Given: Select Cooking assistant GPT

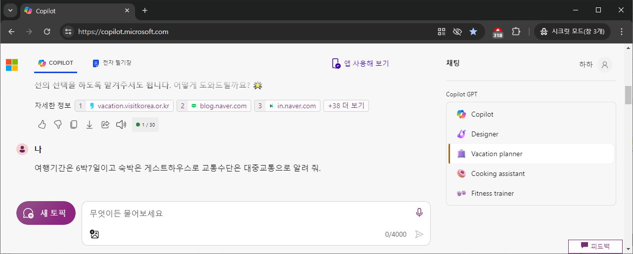Looking at the screenshot, I should [x=531, y=173].
